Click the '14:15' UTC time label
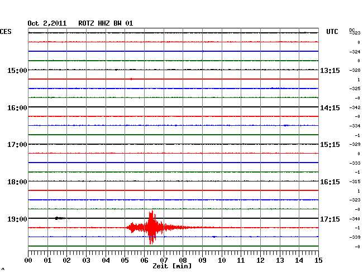The height and width of the screenshot is (275, 363). [330, 108]
